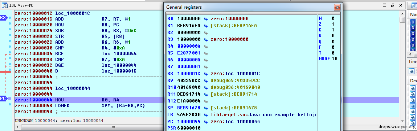Click left arrow of IDA View horizontal scrollbar
The height and width of the screenshot is (131, 417).
[x=17, y=127]
